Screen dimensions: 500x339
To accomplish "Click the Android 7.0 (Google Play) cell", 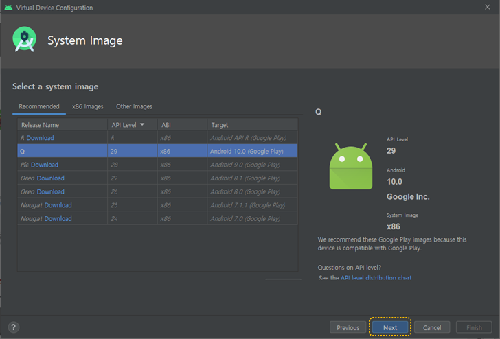I will (x=253, y=218).
